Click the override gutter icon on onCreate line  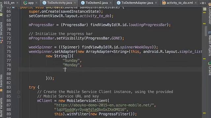tap(13, 7)
